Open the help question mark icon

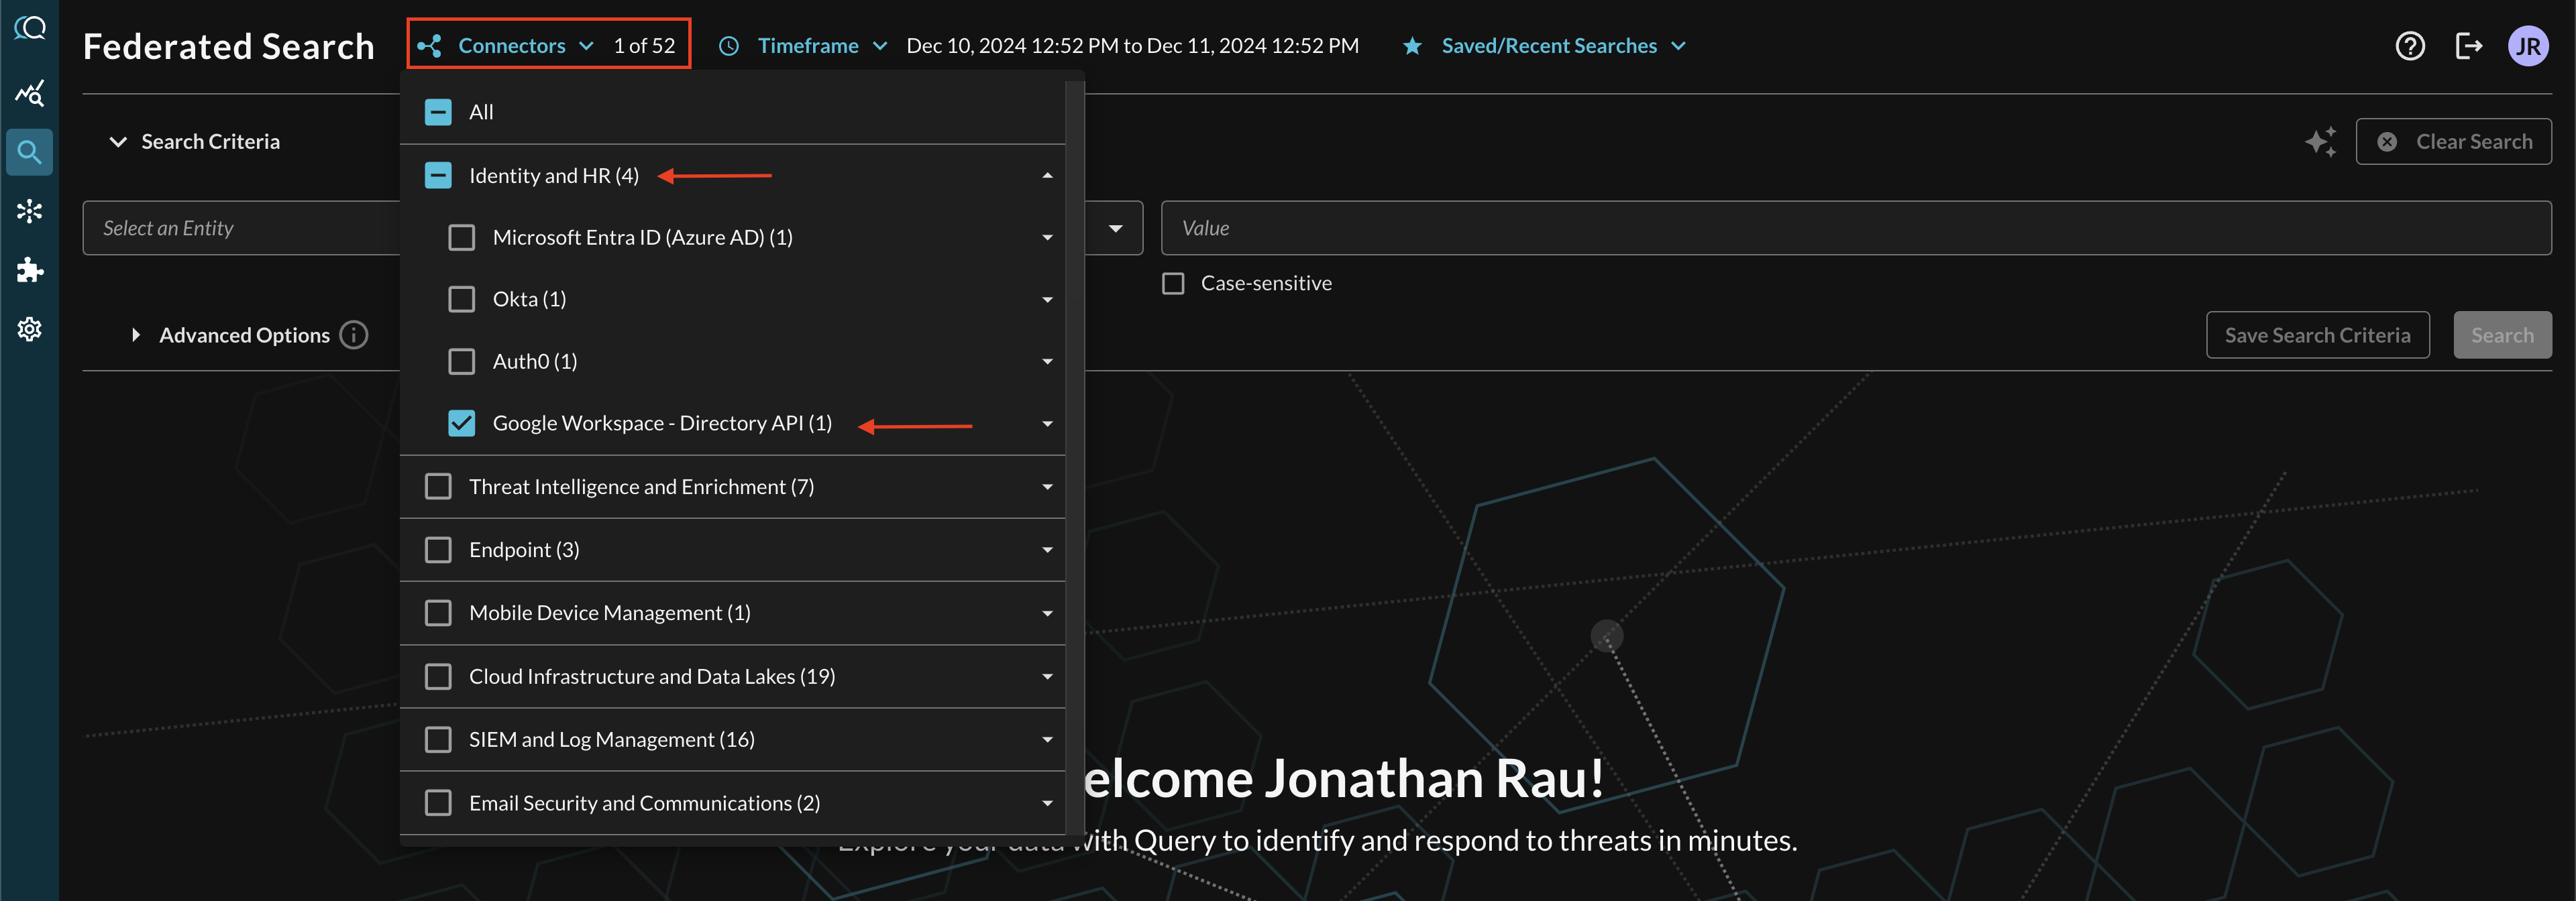[2410, 46]
